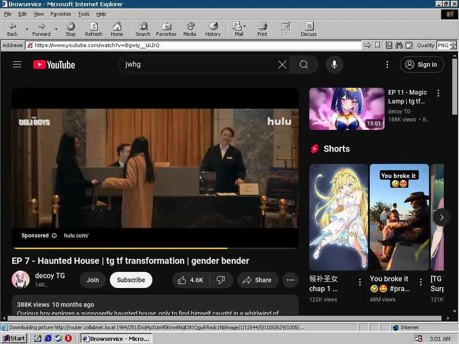Click the bookmark icon beside address bar

[377, 45]
